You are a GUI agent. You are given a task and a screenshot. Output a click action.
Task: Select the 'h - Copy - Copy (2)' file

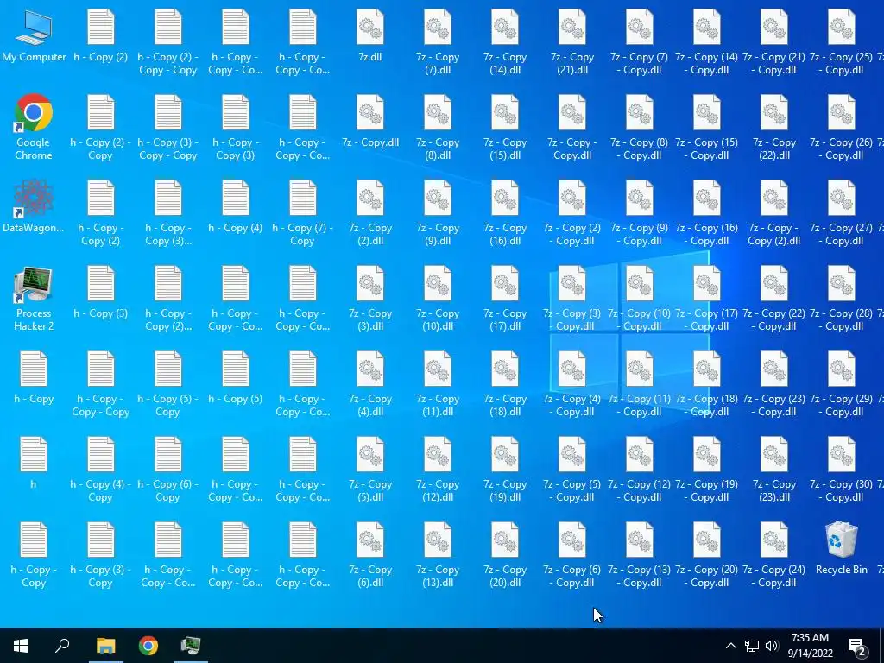(x=101, y=213)
